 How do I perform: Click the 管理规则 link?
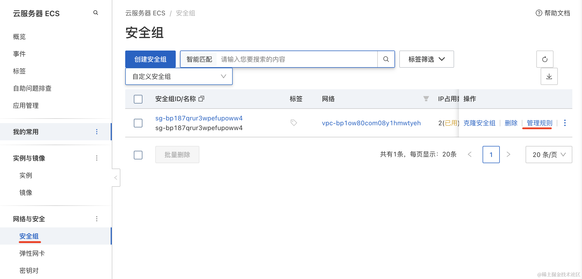click(539, 123)
